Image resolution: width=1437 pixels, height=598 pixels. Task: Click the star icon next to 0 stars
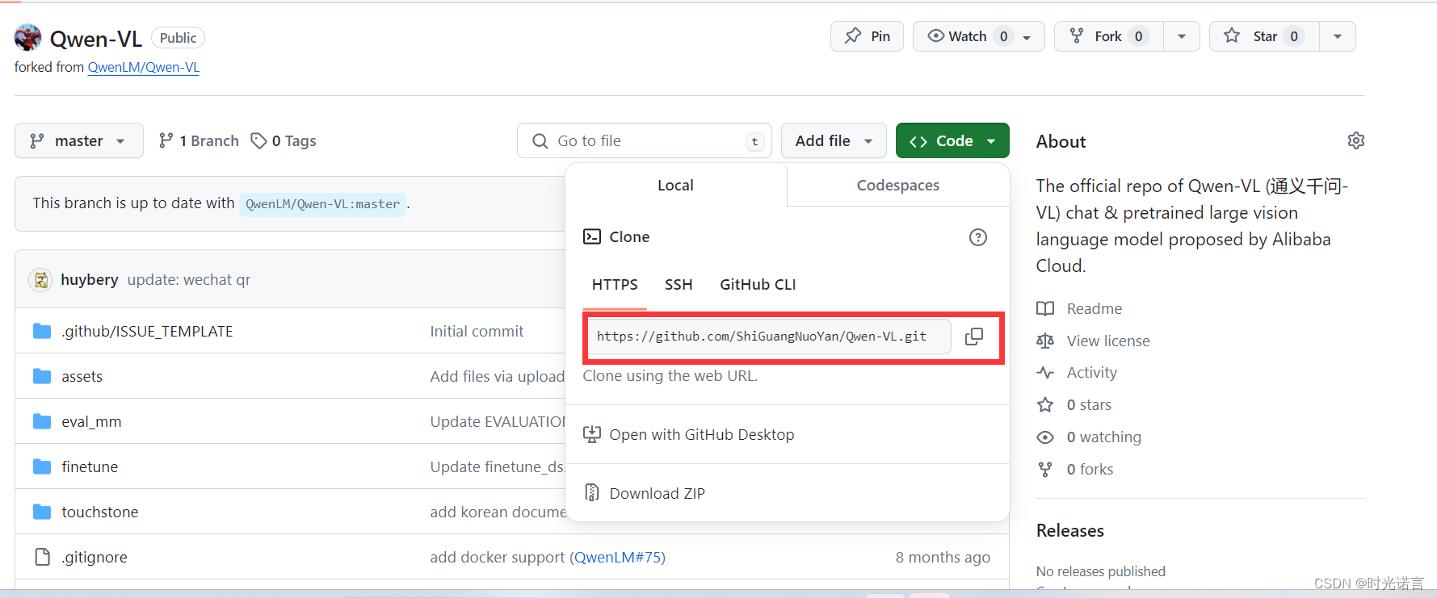click(1045, 404)
